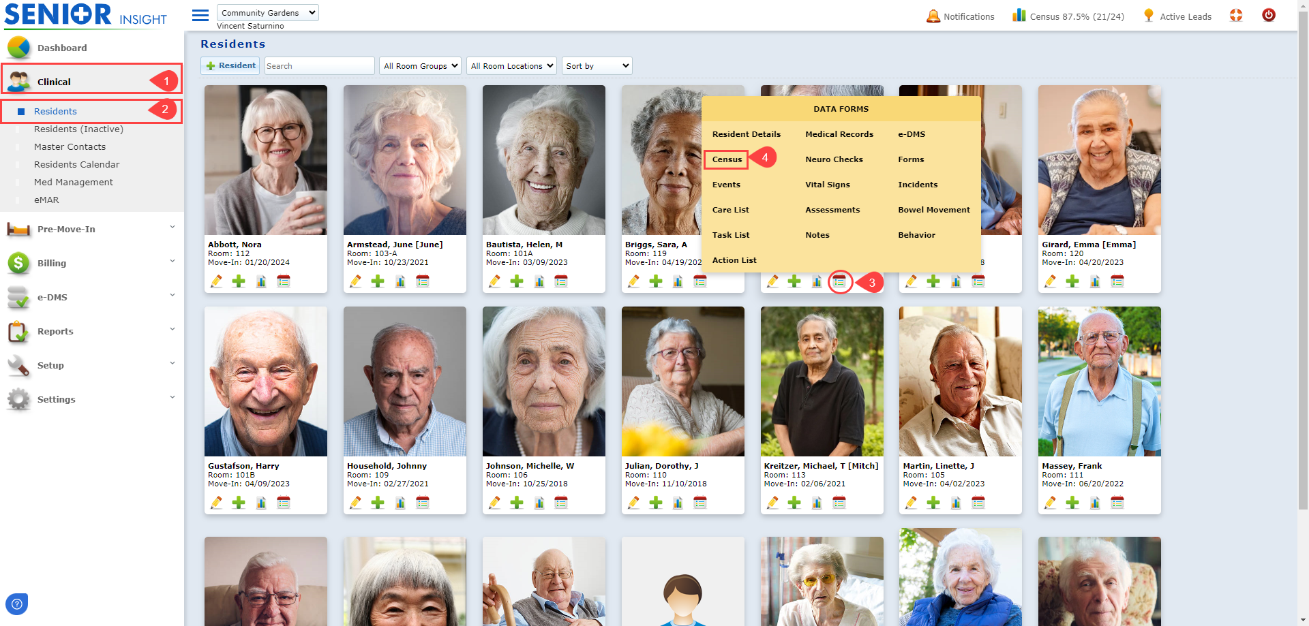Open the Census bar chart icon in header
The height and width of the screenshot is (626, 1309).
(1019, 15)
